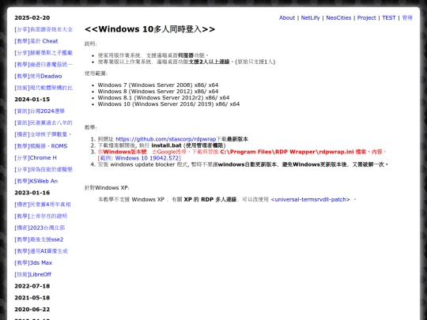This screenshot has height=320, width=427.
Task: Open sidebar article '[技術]現代軟體架構的比'
Action: (x=43, y=88)
